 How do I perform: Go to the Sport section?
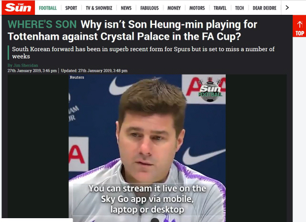(x=71, y=8)
